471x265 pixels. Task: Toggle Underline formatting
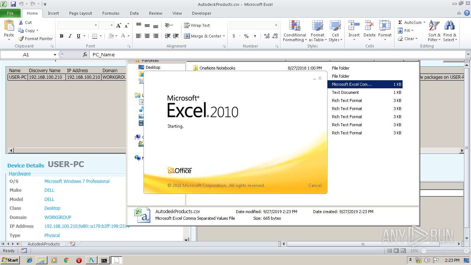click(78, 36)
